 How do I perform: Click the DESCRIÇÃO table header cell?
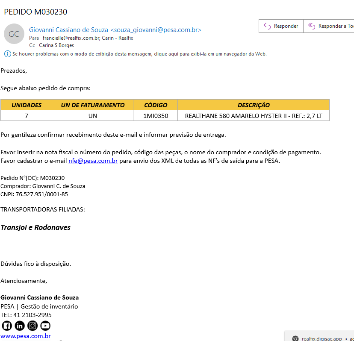click(254, 105)
